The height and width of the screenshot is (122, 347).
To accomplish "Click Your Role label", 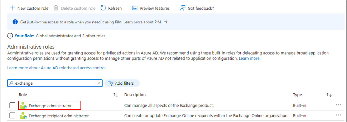I will pyautogui.click(x=24, y=36).
